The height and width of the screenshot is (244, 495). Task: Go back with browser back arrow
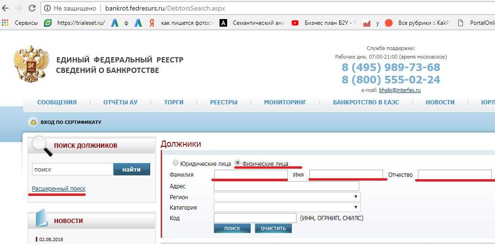pos(5,8)
